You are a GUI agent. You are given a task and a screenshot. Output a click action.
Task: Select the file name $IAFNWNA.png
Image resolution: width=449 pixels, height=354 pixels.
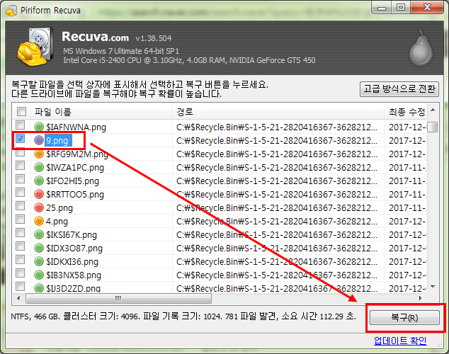tap(76, 127)
